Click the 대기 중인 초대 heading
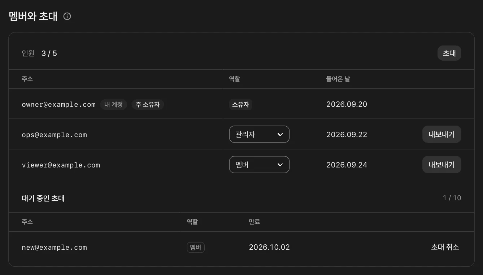 pos(43,198)
